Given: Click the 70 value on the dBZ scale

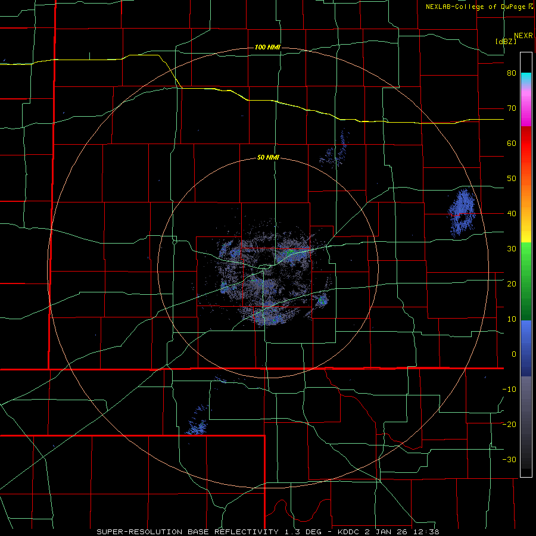Looking at the screenshot, I should [512, 108].
